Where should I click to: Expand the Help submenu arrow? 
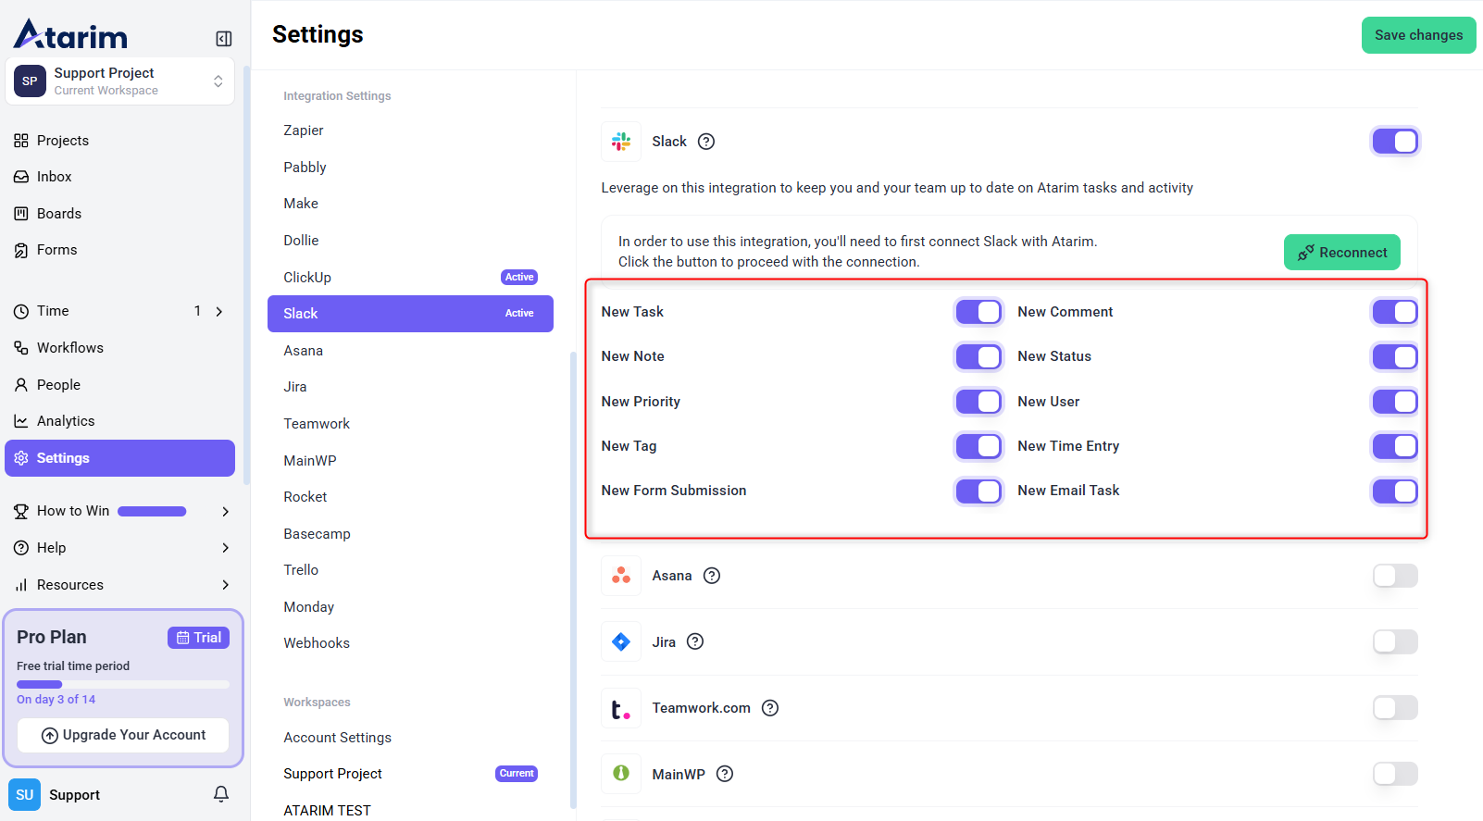[x=225, y=548]
